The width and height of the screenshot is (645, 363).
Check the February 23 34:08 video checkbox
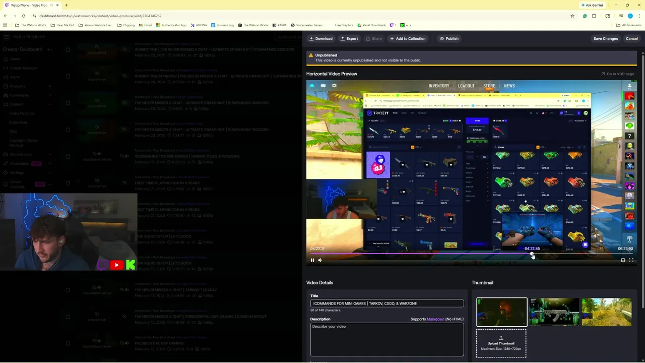pos(68,103)
